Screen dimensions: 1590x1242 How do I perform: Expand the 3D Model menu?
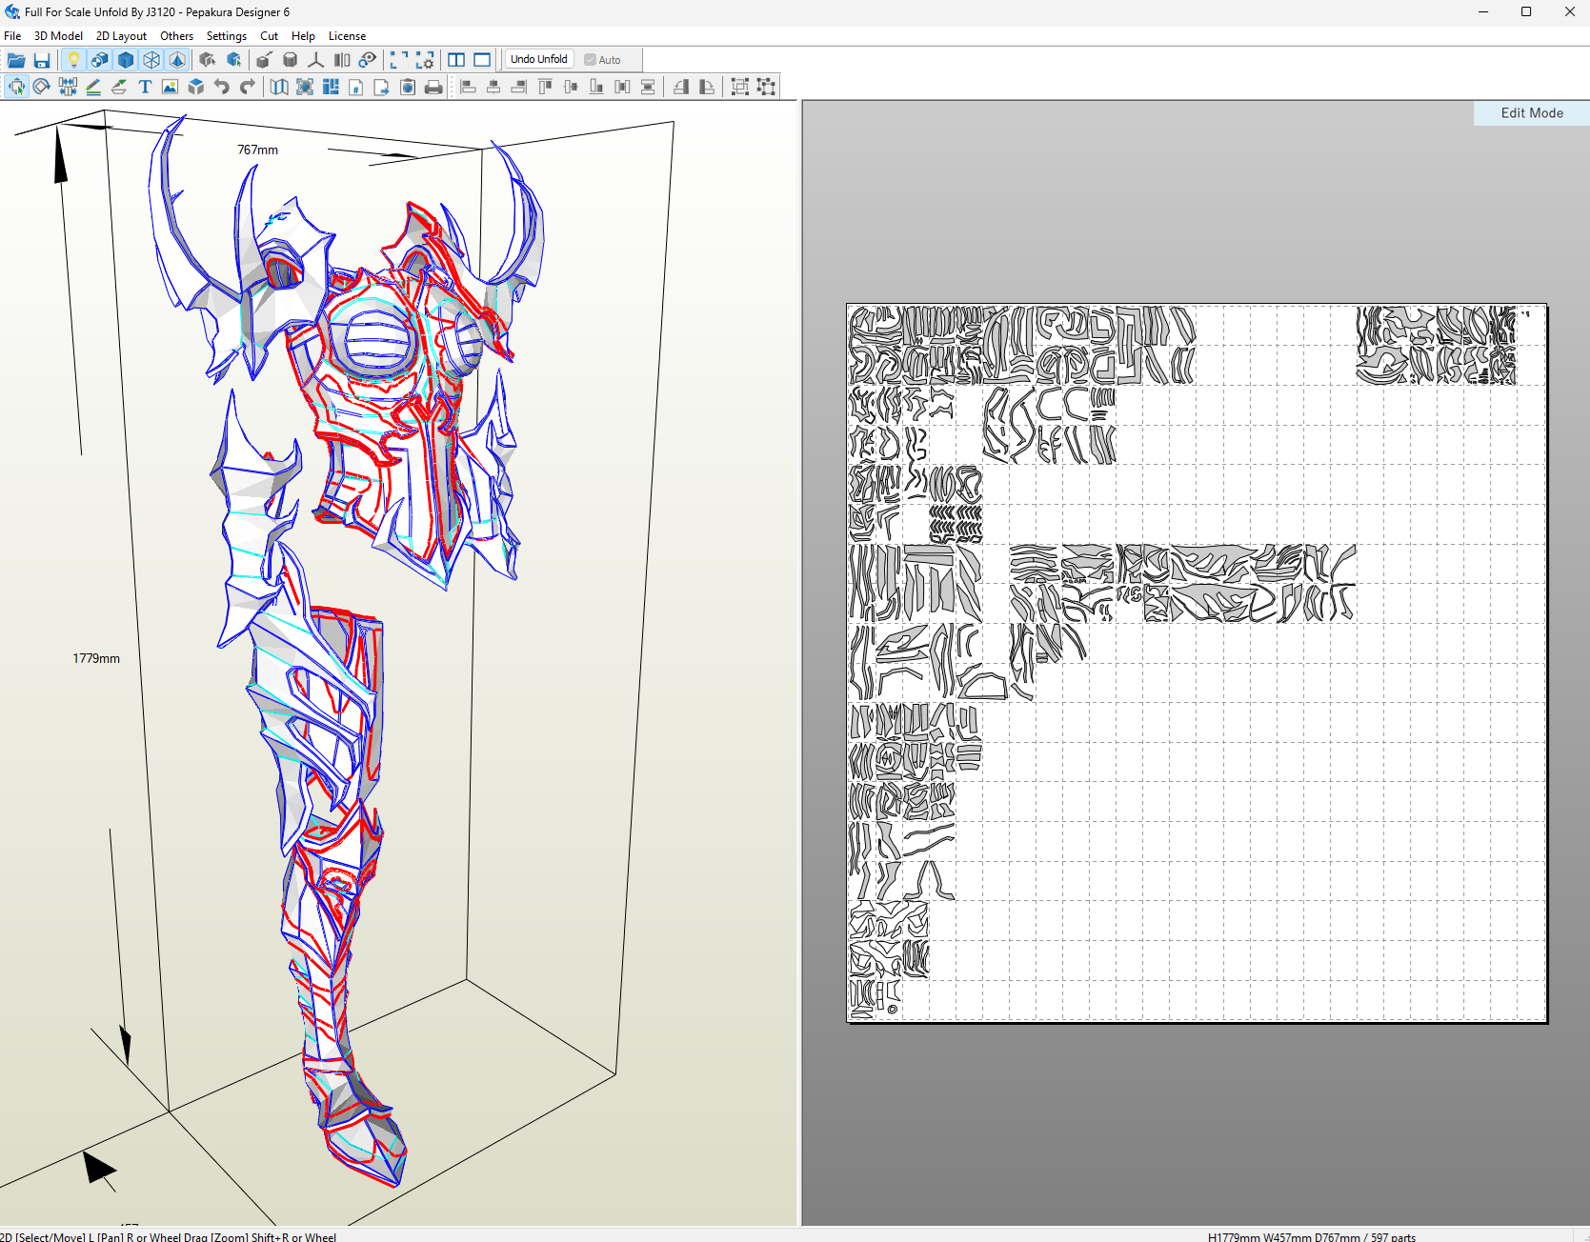pyautogui.click(x=58, y=36)
